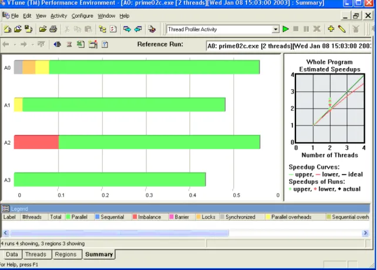This screenshot has height=270, width=377.
Task: Click the Save Project disk-and-folder icon
Action: point(29,29)
